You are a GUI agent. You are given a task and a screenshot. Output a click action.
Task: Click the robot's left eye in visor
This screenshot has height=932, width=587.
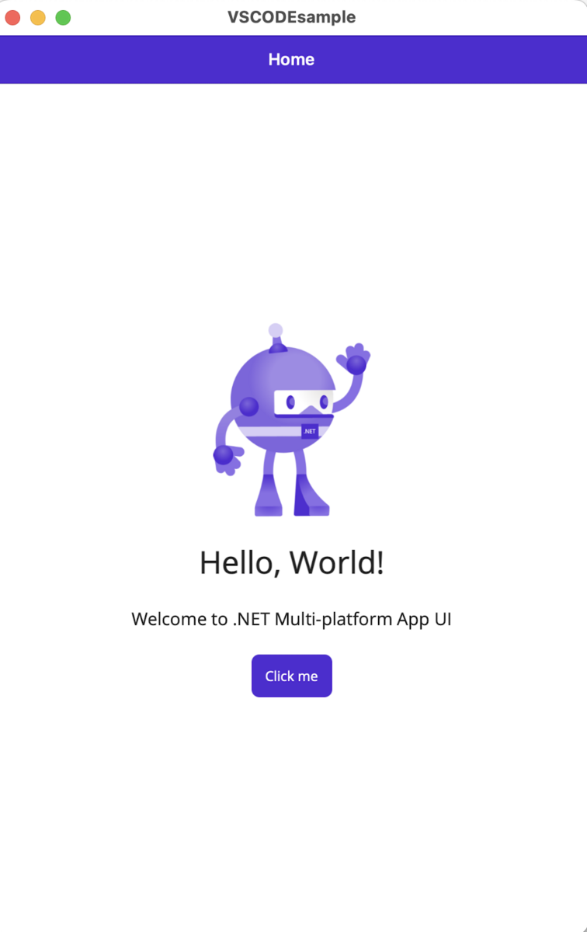(x=290, y=402)
